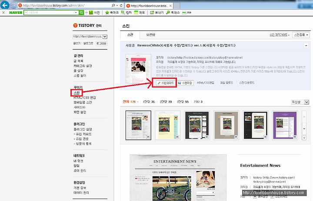This screenshot has width=313, height=201.
Task: Switch to the 스킨 tab
Action: (x=130, y=35)
